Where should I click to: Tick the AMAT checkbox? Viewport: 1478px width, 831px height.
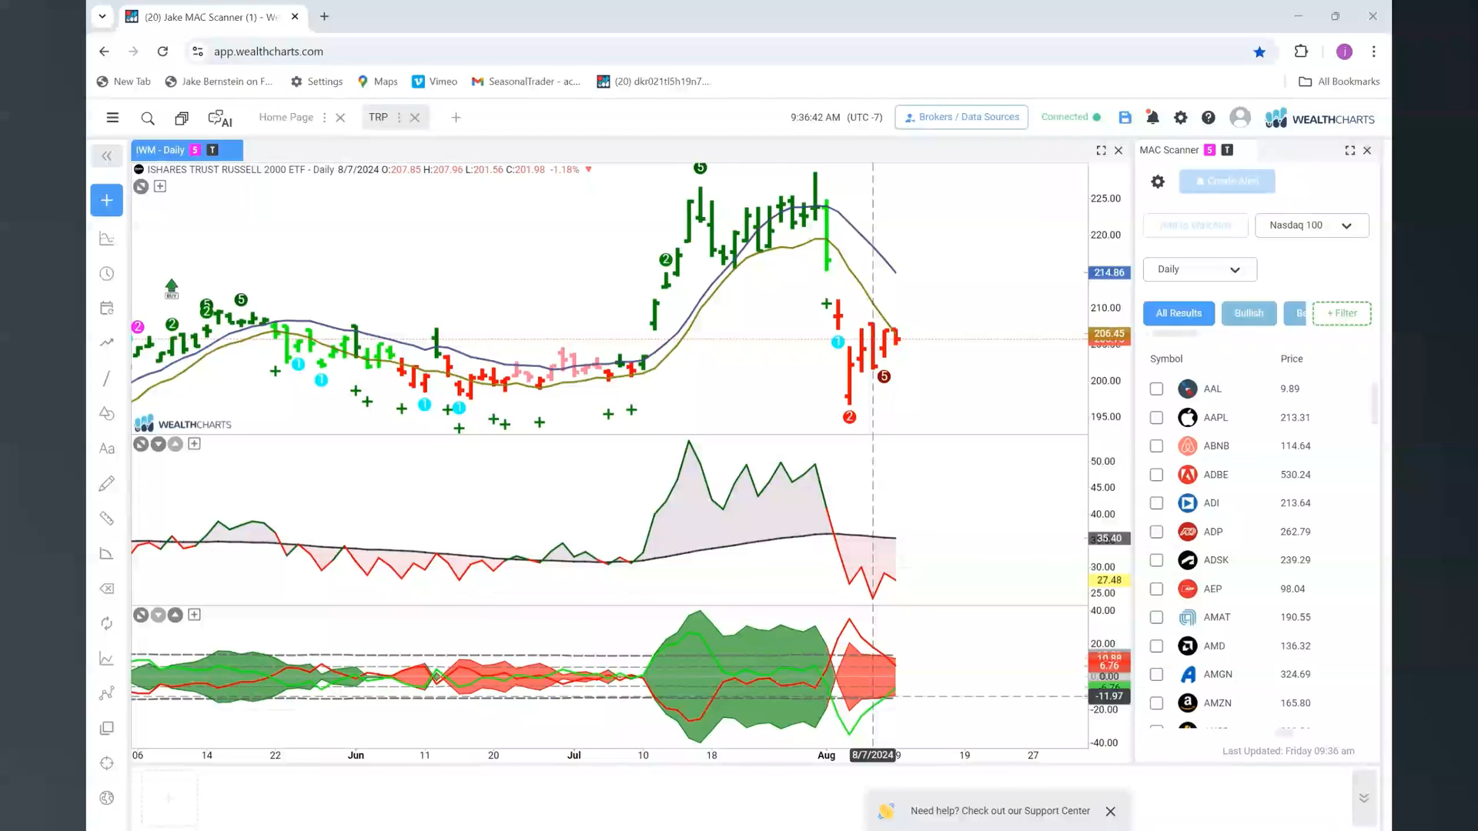pyautogui.click(x=1156, y=617)
